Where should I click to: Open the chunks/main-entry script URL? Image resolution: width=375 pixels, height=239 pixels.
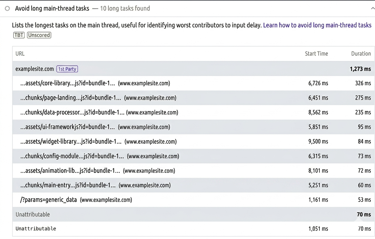pos(68,185)
